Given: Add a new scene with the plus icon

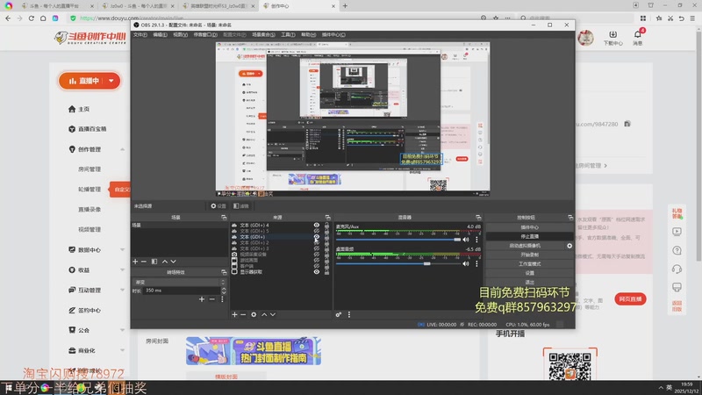Looking at the screenshot, I should click(135, 262).
